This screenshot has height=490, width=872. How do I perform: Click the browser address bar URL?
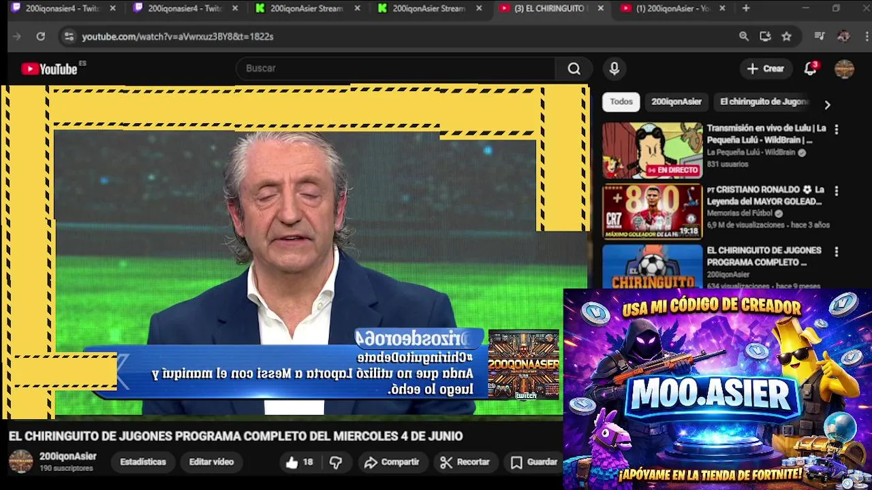tap(178, 37)
